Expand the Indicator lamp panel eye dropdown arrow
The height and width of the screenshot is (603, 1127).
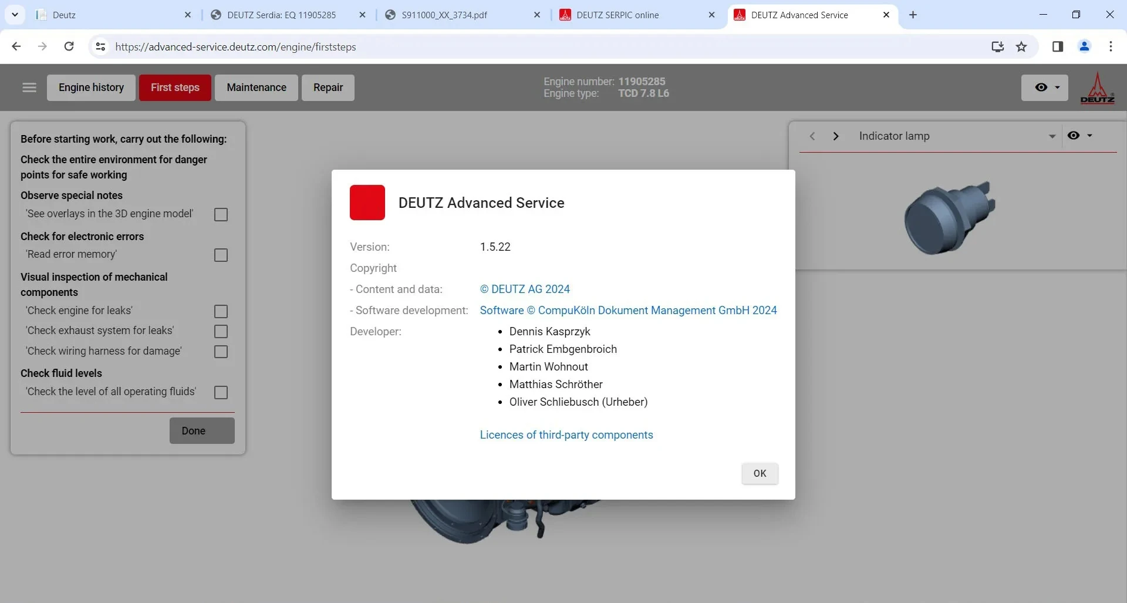pyautogui.click(x=1089, y=136)
